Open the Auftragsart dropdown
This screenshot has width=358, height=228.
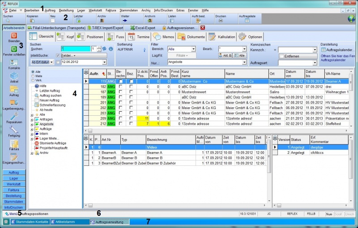point(315,63)
